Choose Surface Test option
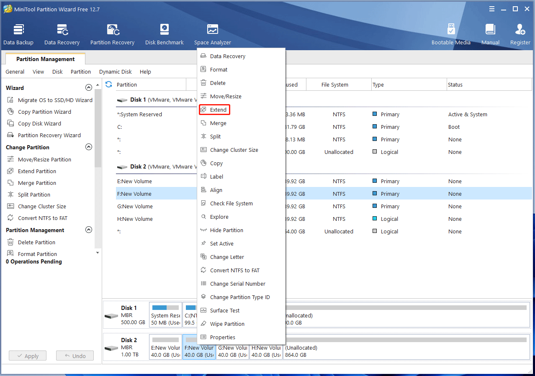The height and width of the screenshot is (376, 535). click(x=241, y=310)
